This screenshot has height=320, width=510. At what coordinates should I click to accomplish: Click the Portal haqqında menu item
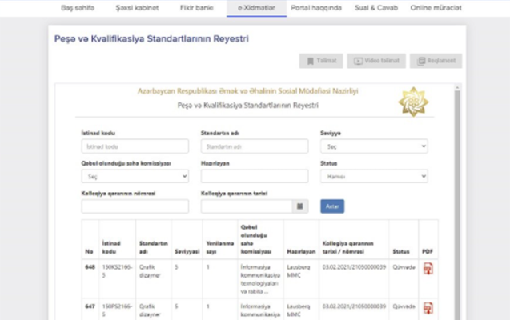[316, 7]
